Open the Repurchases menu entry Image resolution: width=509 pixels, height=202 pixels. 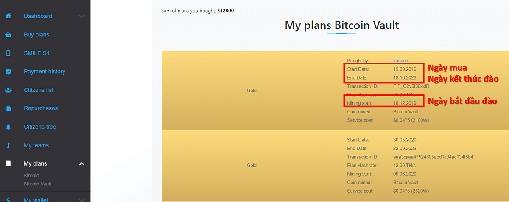(41, 108)
